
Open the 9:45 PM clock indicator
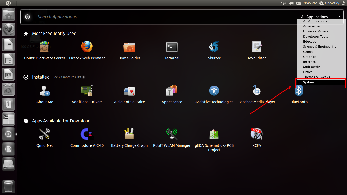click(310, 3)
